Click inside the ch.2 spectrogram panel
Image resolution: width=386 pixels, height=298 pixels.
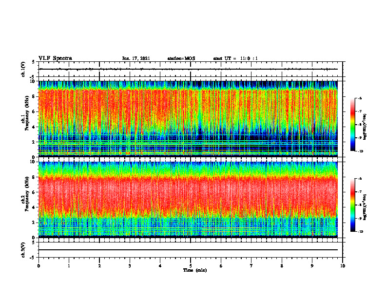click(188, 200)
